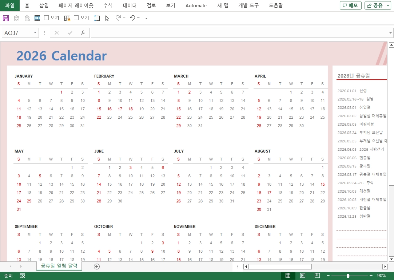
Task: Open the 파일 file tab
Action: pyautogui.click(x=10, y=5)
